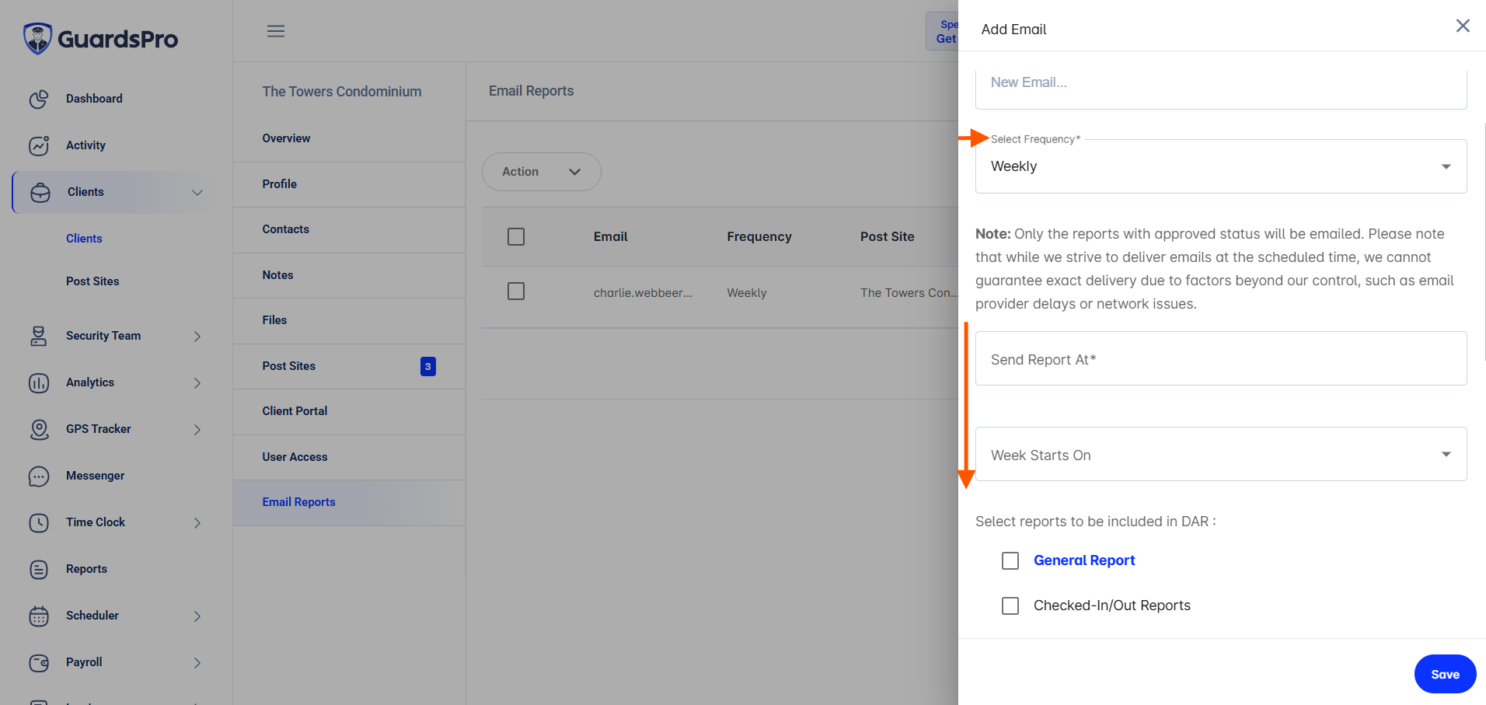Click the GPS Tracker pin icon
The height and width of the screenshot is (705, 1486).
39,429
